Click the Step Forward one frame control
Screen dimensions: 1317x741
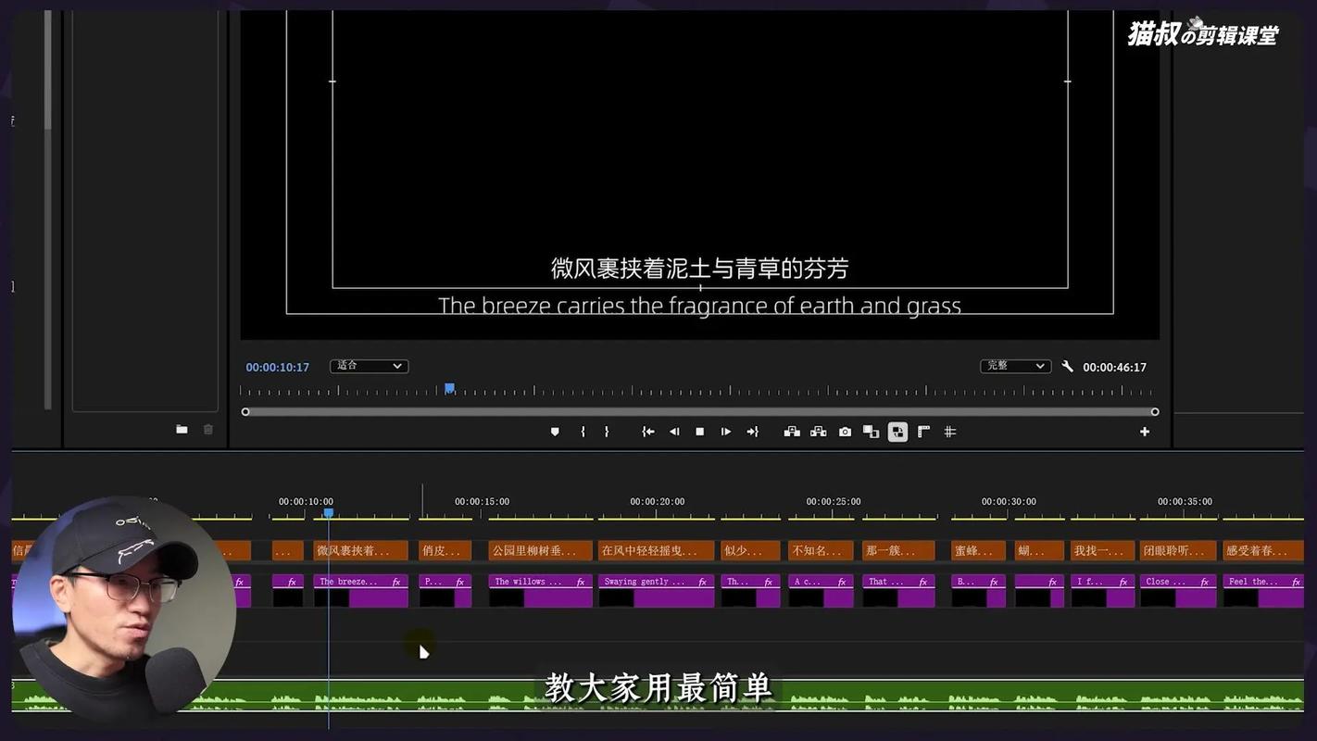[x=726, y=431]
